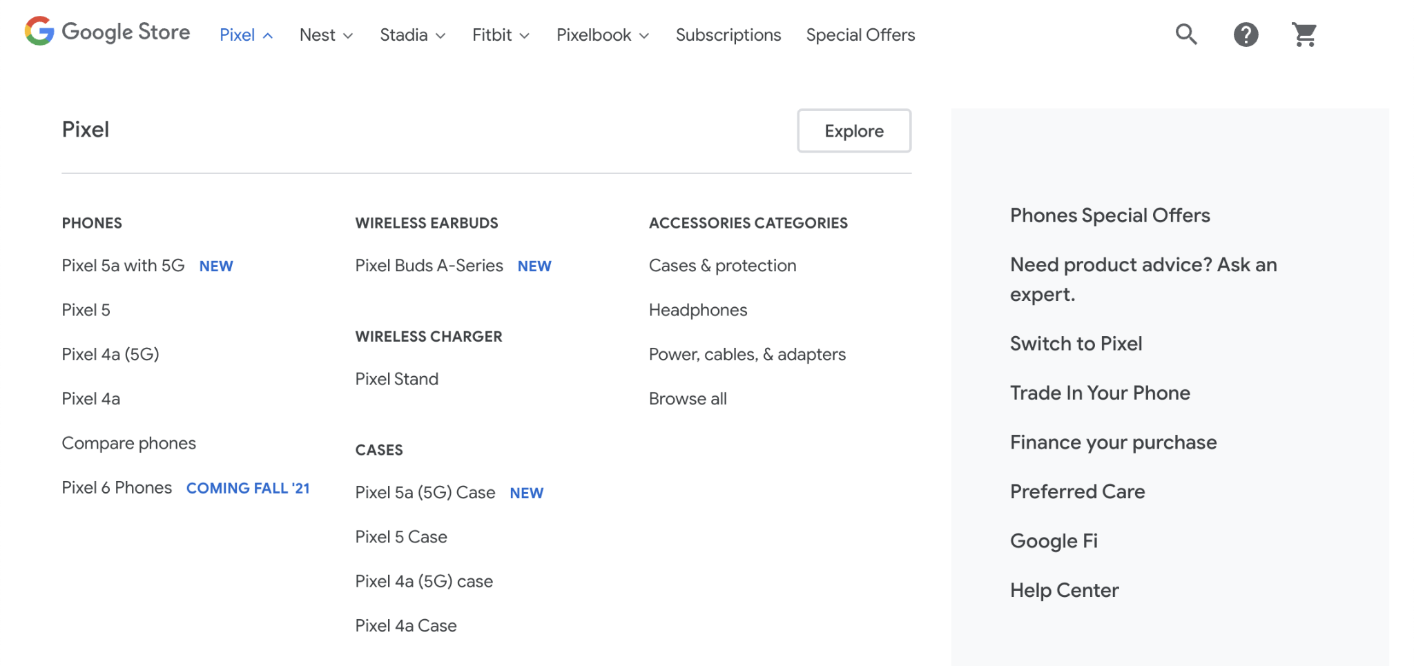The width and height of the screenshot is (1414, 666).
Task: Open Trade In Your Phone
Action: point(1100,392)
